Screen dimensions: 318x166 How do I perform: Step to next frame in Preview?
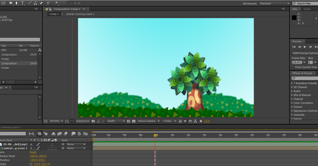pyautogui.click(x=311, y=47)
